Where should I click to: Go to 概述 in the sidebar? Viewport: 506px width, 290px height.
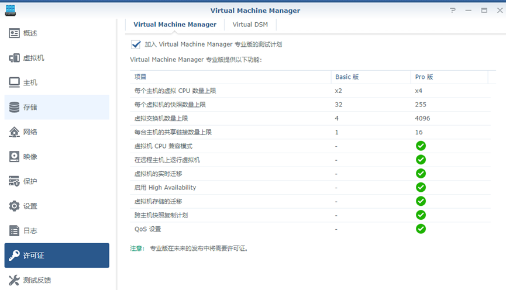tap(57, 33)
